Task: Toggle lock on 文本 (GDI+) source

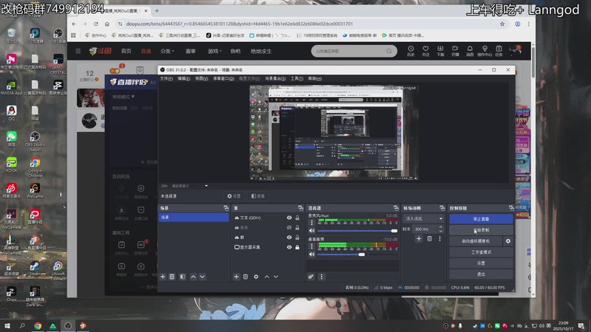Action: pos(298,218)
